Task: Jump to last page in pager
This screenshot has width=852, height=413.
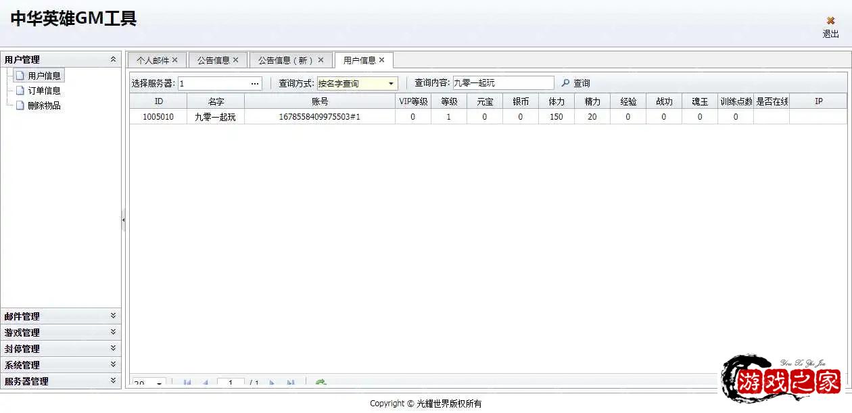Action: click(291, 383)
